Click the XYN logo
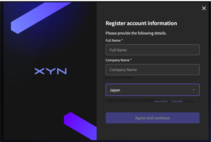The height and width of the screenshot is (142, 211). [x=50, y=71]
